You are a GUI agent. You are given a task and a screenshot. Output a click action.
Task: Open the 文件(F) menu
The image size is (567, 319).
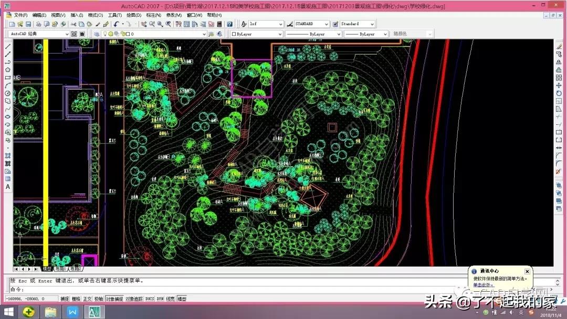pos(20,15)
